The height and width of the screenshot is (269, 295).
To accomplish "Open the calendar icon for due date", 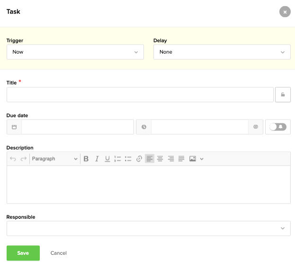I will click(x=14, y=127).
